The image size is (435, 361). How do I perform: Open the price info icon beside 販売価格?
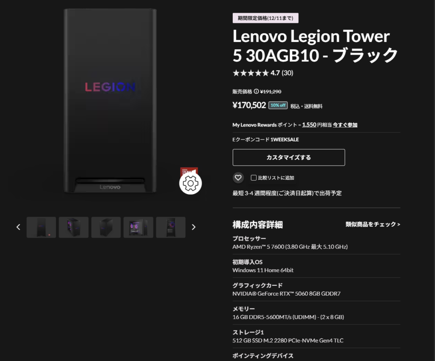click(x=256, y=91)
